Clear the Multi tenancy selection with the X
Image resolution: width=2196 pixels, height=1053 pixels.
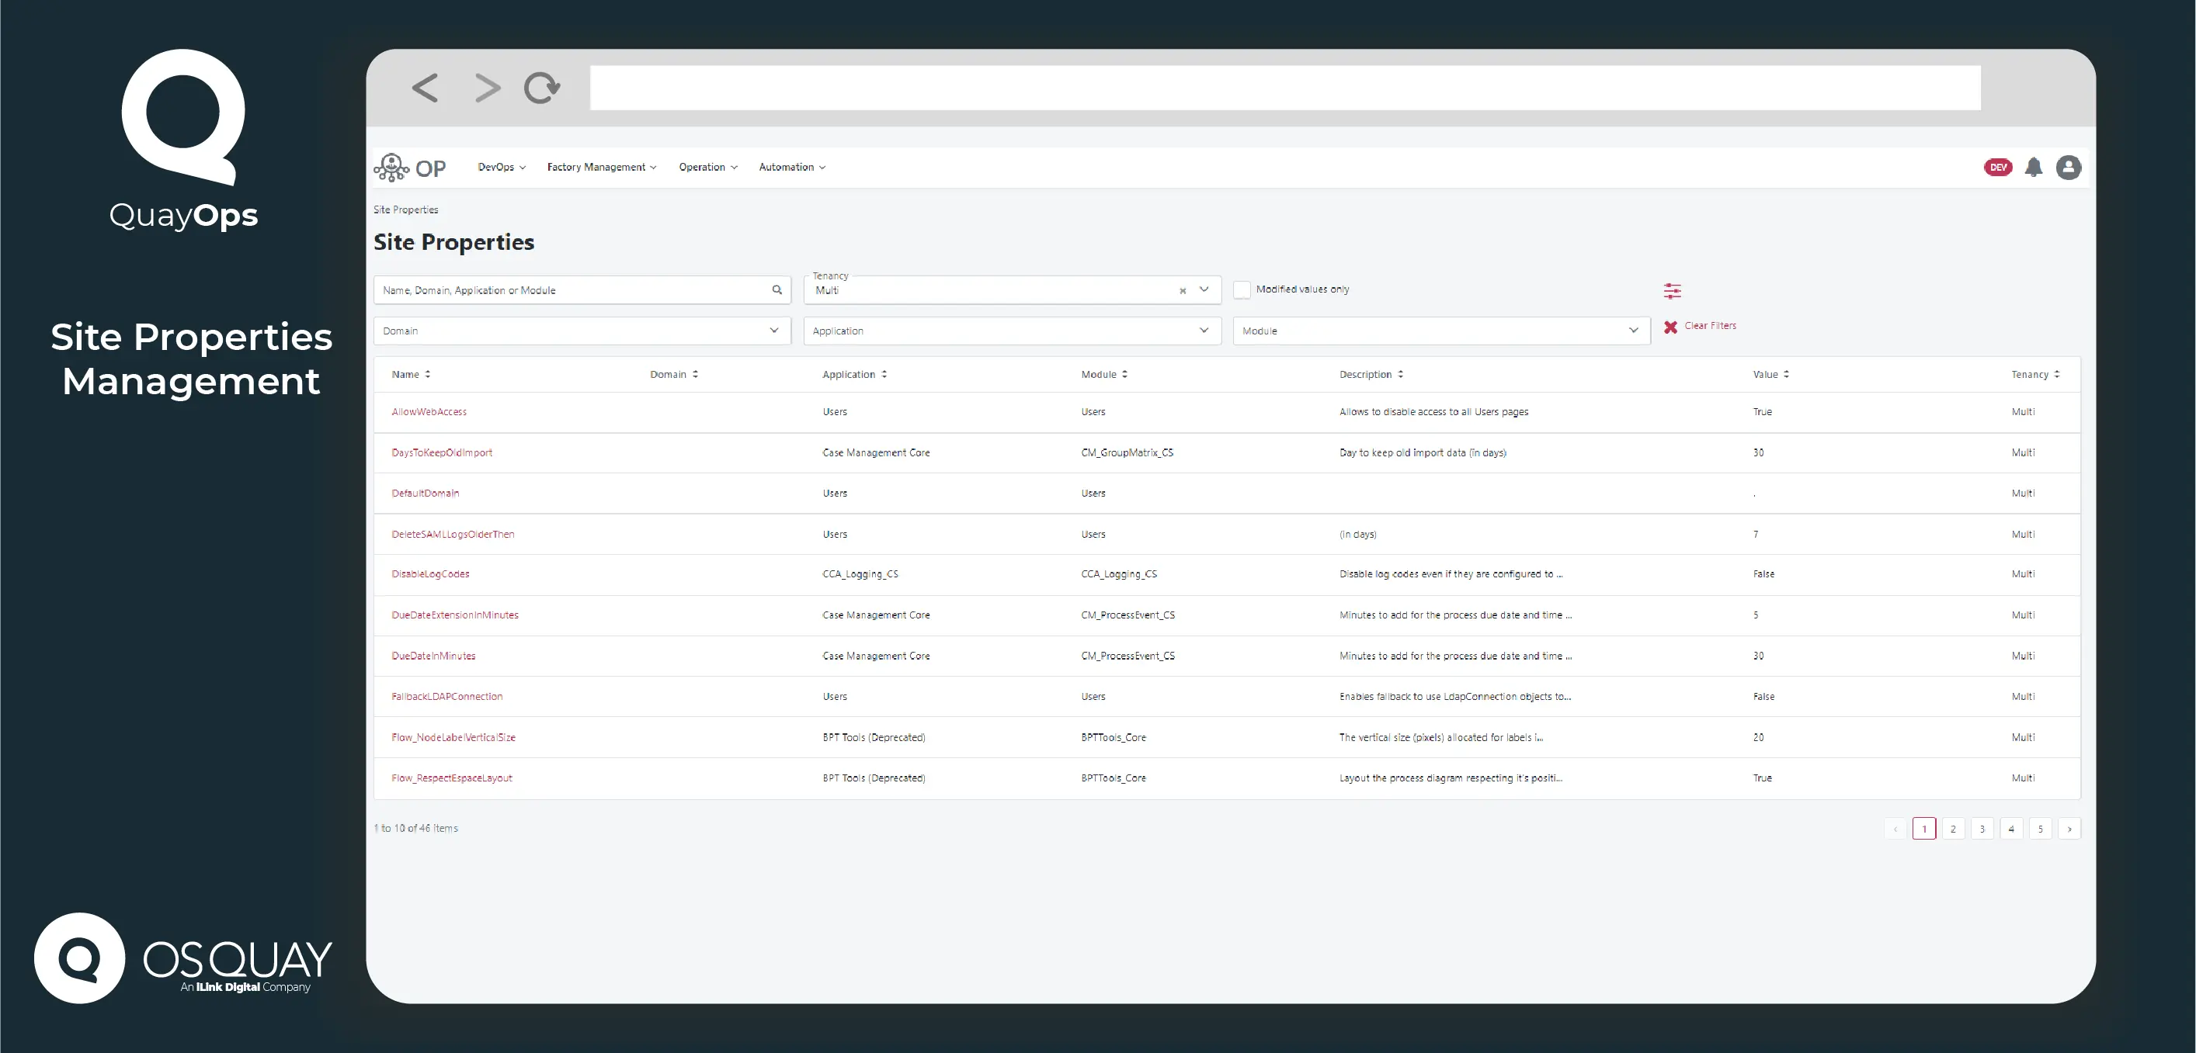click(1183, 291)
